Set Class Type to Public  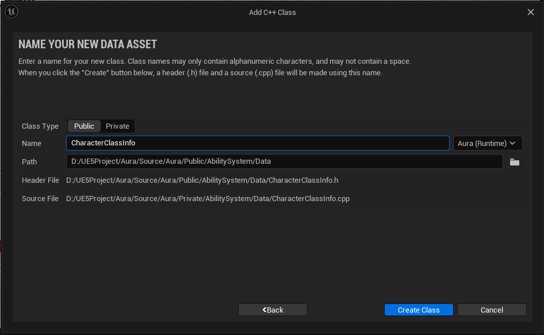coord(84,126)
